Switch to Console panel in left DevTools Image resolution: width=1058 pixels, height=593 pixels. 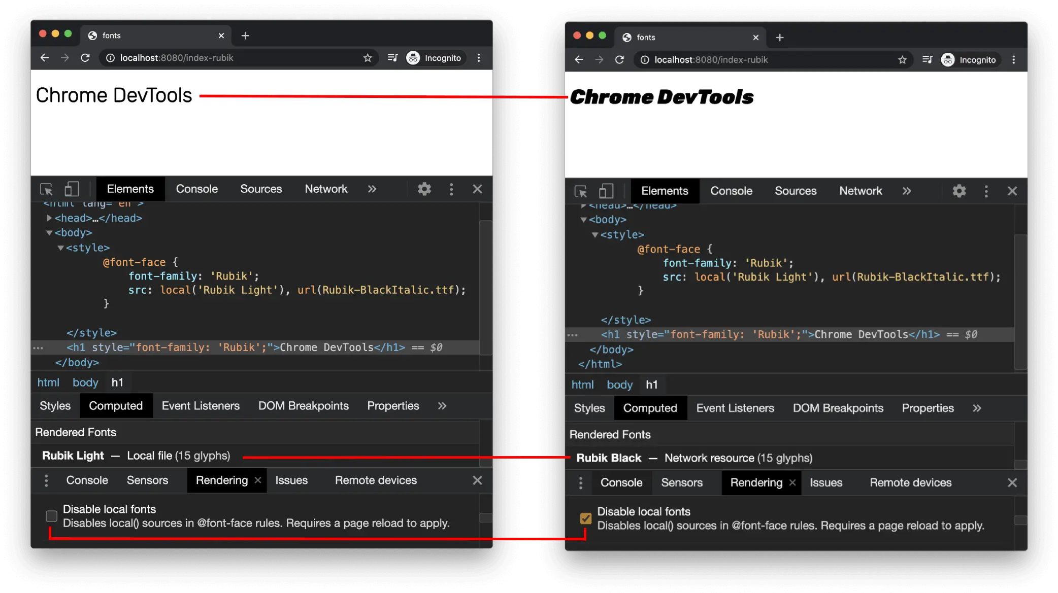(x=197, y=189)
